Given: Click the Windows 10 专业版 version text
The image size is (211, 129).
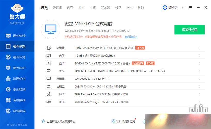Looking at the screenshot, I should 97,31.
